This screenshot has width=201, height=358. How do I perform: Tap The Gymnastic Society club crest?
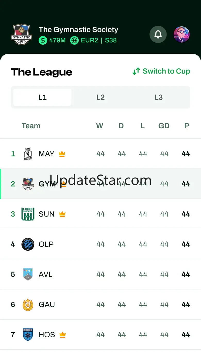tap(22, 35)
